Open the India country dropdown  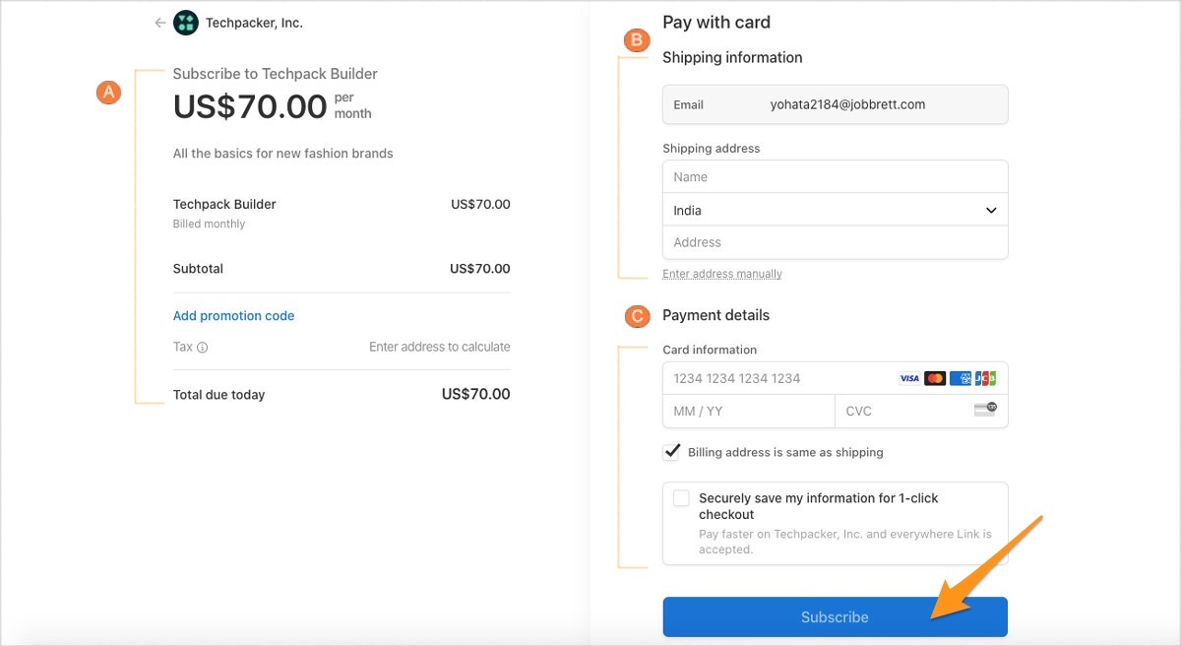click(835, 210)
